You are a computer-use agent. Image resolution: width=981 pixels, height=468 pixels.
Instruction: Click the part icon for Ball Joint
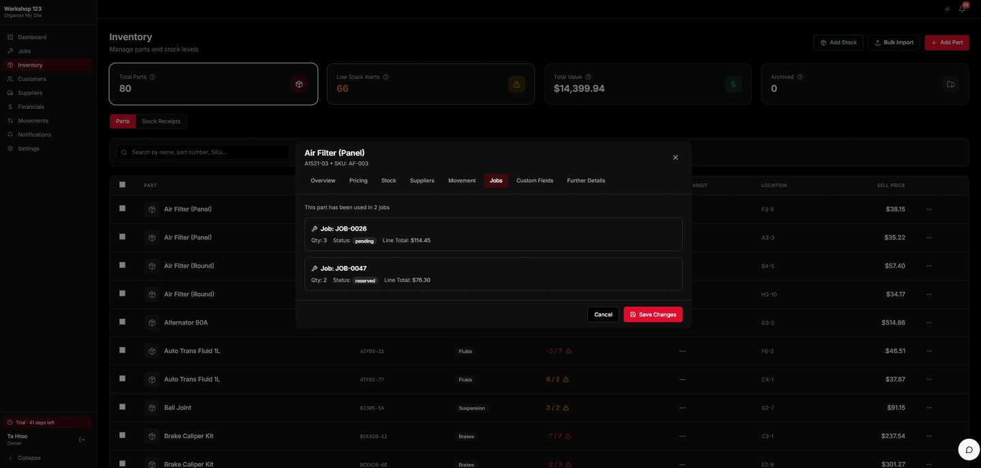[151, 407]
